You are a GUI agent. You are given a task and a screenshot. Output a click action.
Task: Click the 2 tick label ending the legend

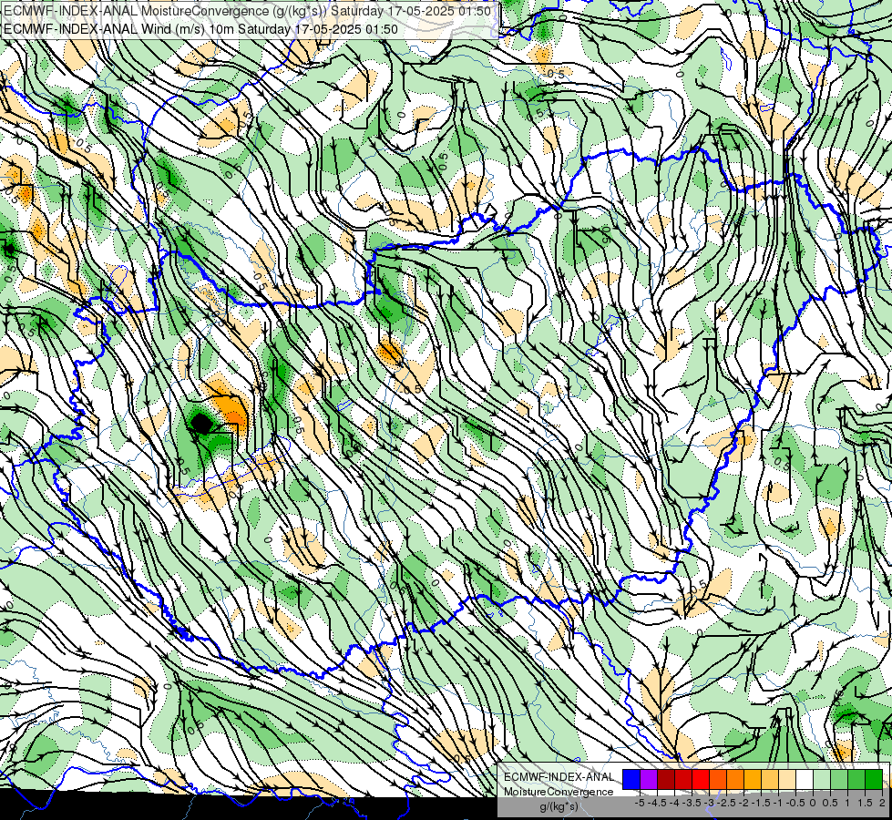click(x=882, y=803)
